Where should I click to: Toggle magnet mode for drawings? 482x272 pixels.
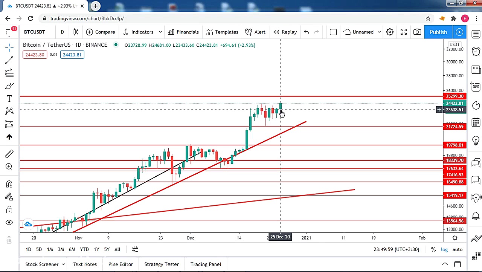click(x=9, y=184)
